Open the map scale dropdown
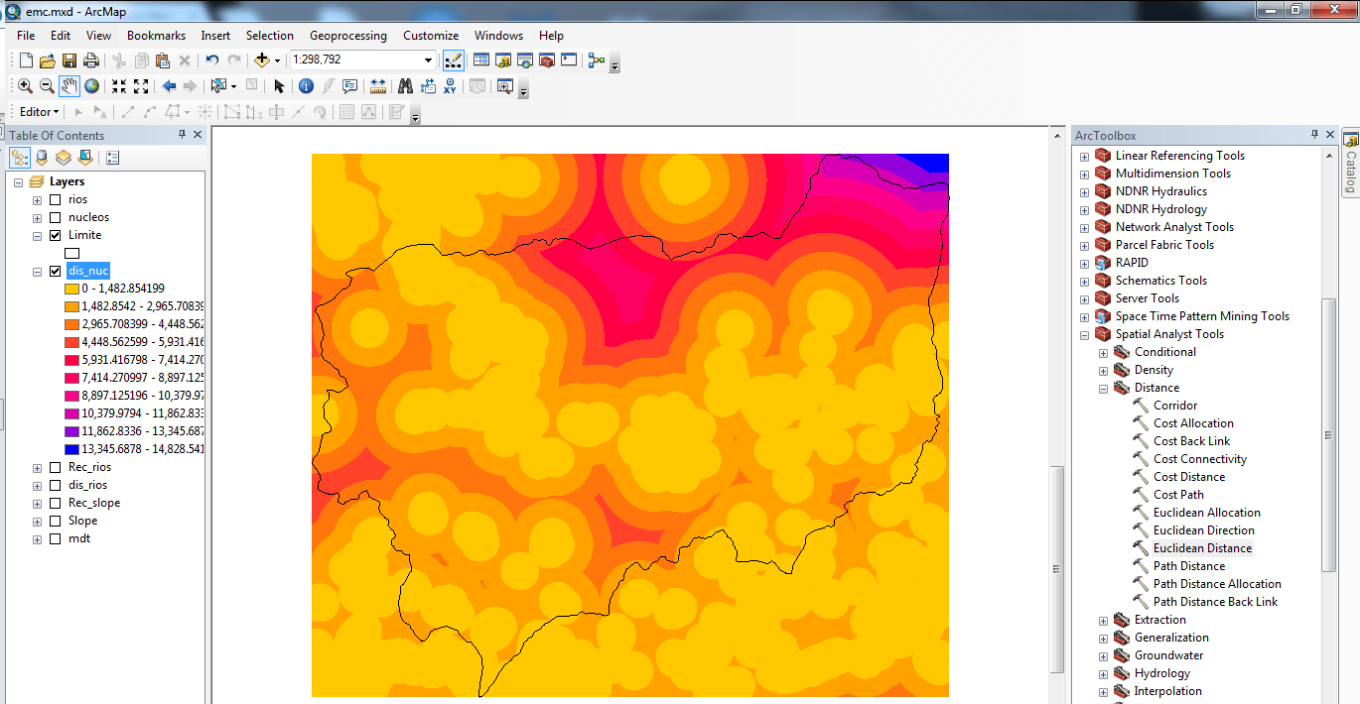 point(429,60)
